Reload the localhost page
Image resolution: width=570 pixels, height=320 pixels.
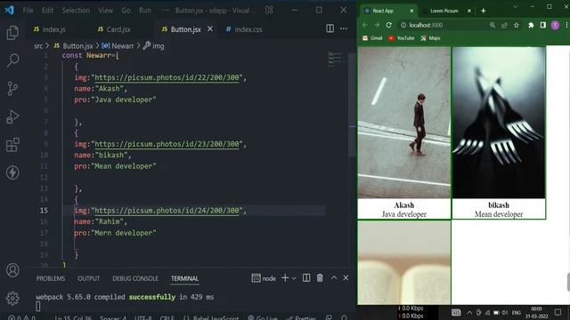[389, 25]
